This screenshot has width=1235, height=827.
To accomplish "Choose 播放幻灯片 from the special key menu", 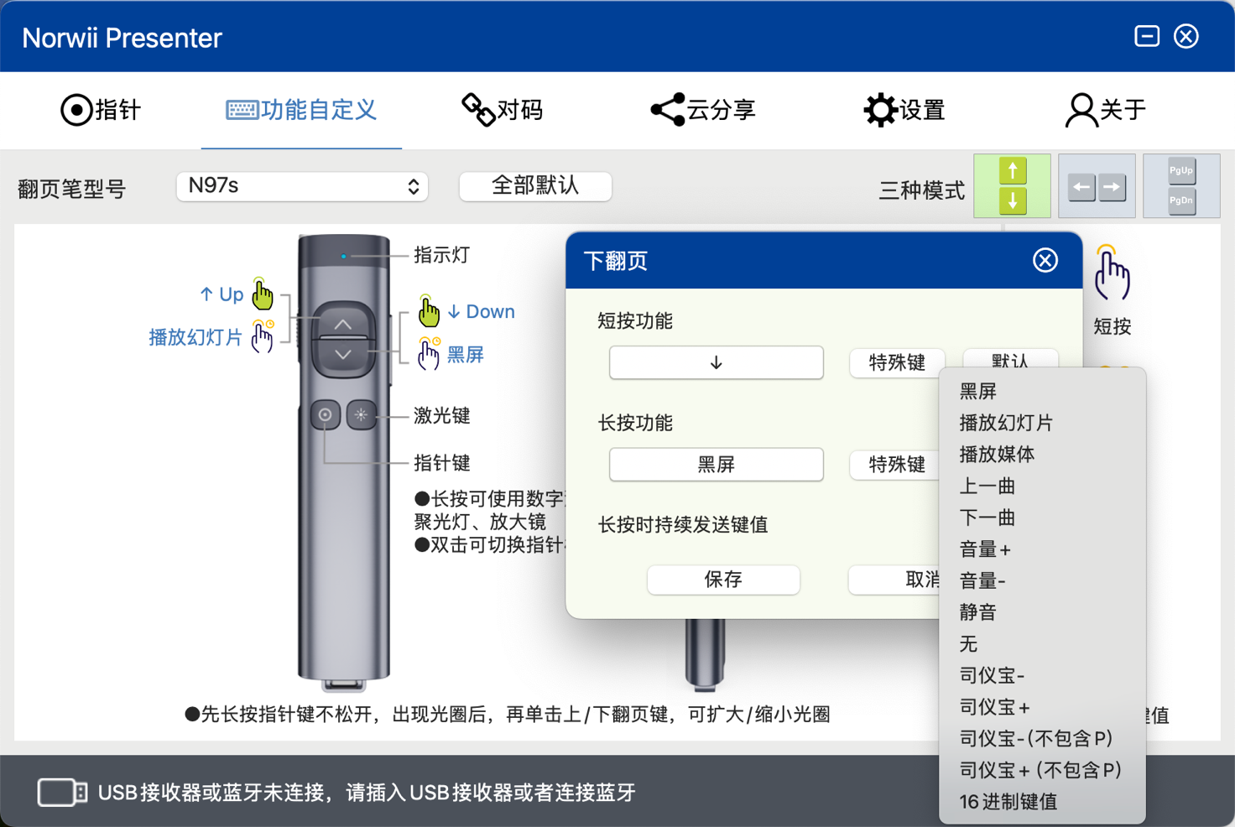I will point(1042,423).
